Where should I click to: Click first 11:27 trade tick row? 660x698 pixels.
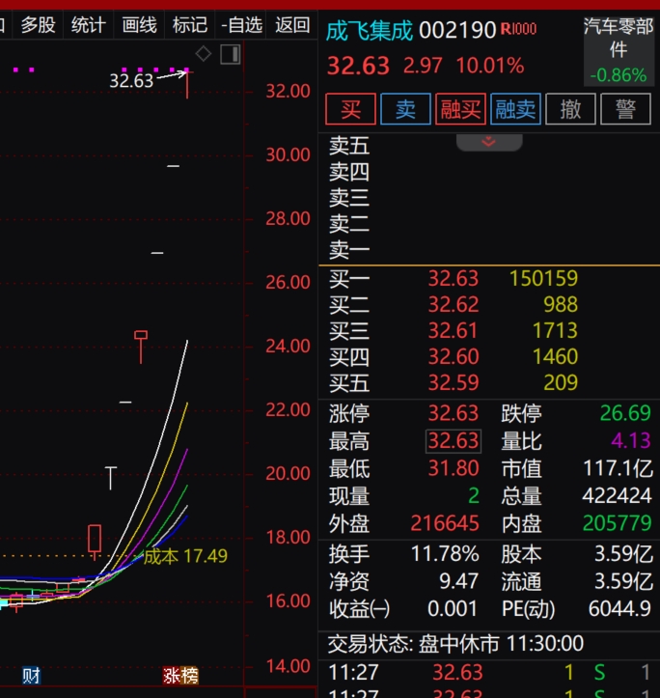[489, 672]
